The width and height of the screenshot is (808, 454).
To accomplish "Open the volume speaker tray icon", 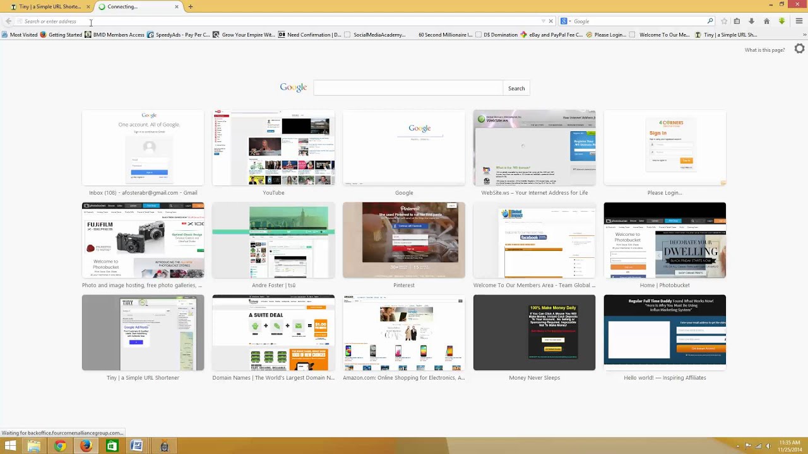I will coord(768,446).
